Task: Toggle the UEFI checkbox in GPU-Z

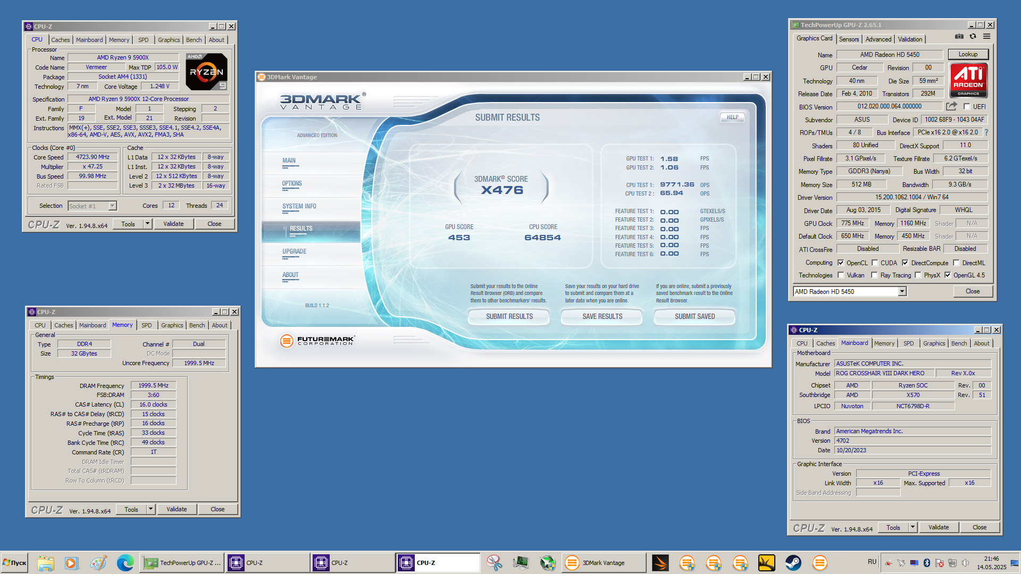Action: tap(967, 106)
